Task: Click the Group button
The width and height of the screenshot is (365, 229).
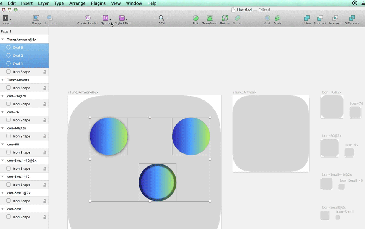Action: [36, 18]
